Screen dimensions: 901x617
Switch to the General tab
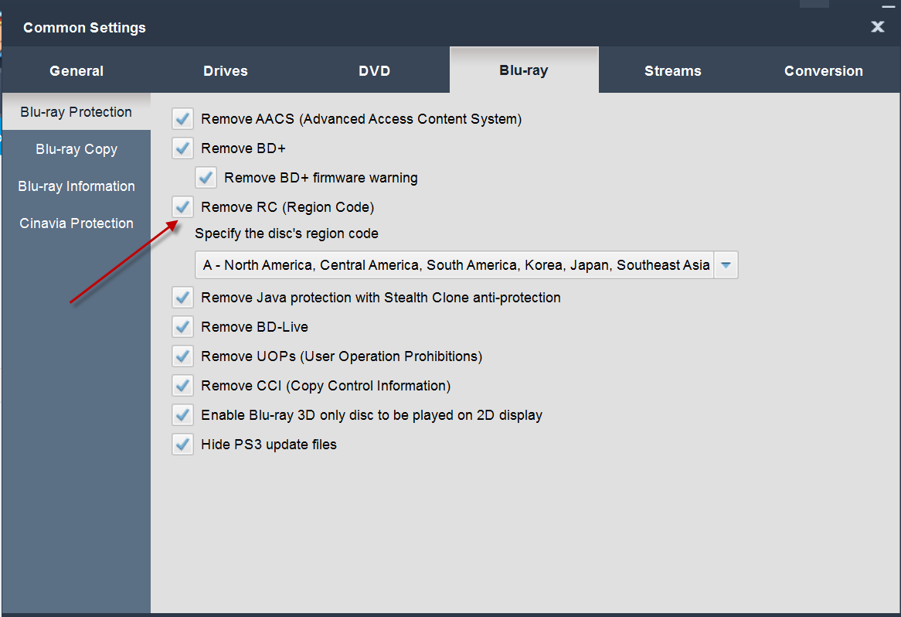(x=76, y=71)
